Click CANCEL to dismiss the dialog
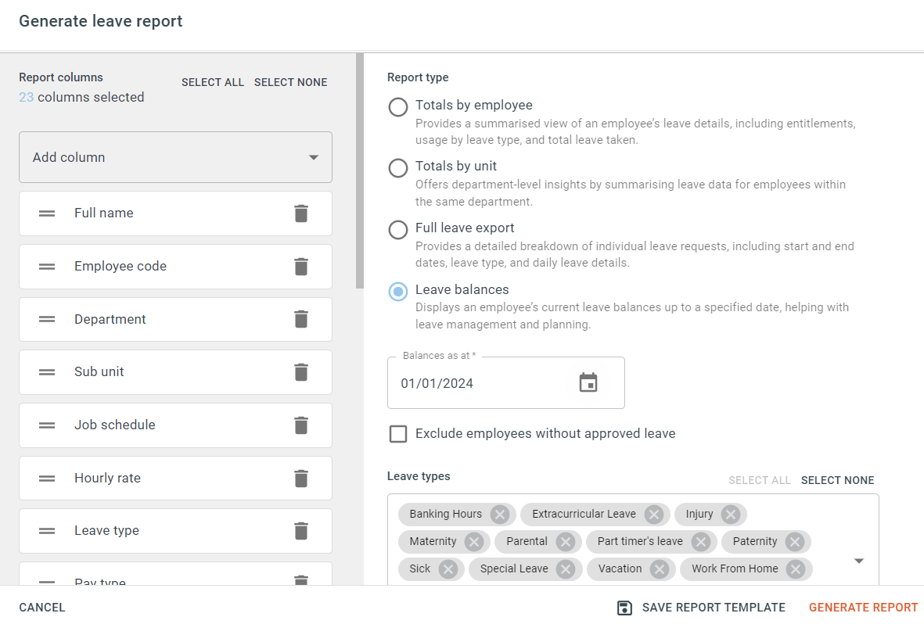 click(x=41, y=607)
